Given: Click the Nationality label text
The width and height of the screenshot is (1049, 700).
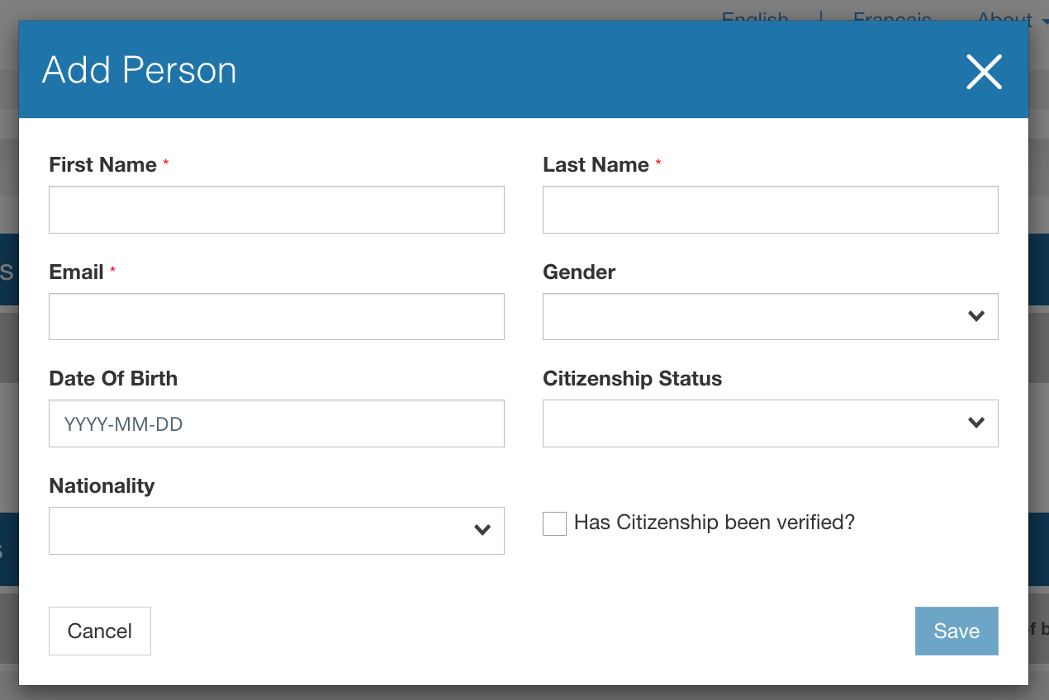Looking at the screenshot, I should point(102,486).
